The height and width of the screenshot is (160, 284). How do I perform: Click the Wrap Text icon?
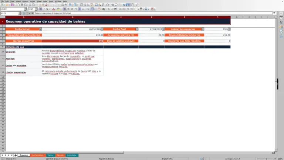point(88,9)
